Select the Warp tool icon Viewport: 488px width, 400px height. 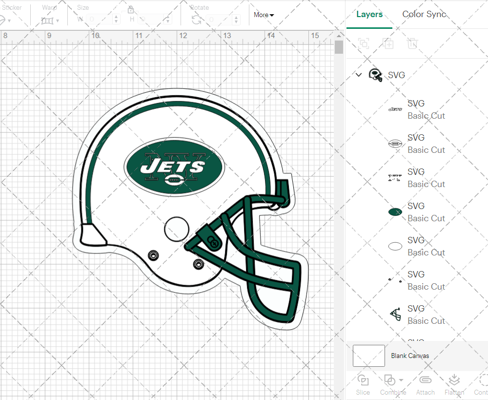pyautogui.click(x=47, y=21)
